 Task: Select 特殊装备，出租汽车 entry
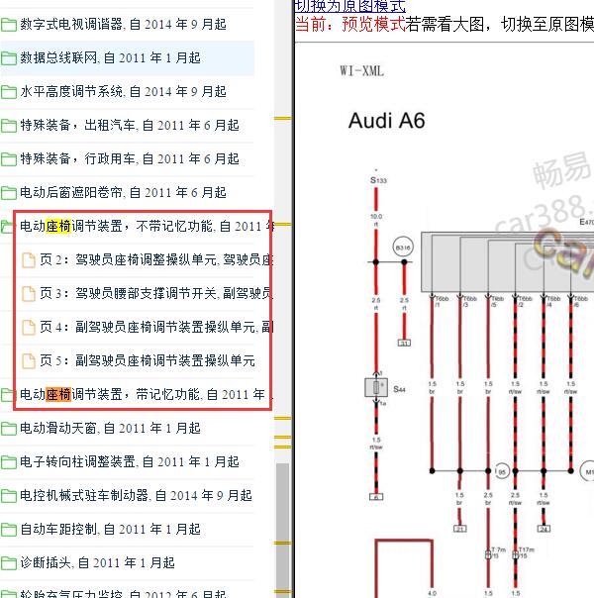tap(130, 125)
